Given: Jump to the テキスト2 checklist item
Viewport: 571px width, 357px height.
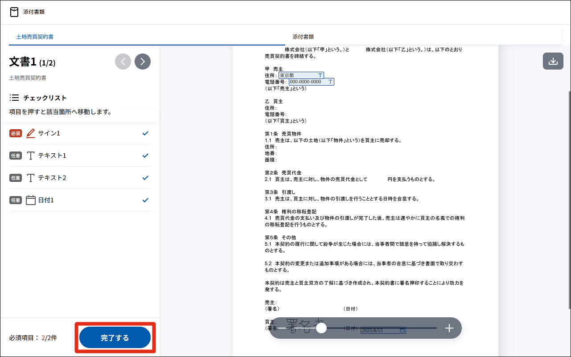Looking at the screenshot, I should pyautogui.click(x=52, y=178).
